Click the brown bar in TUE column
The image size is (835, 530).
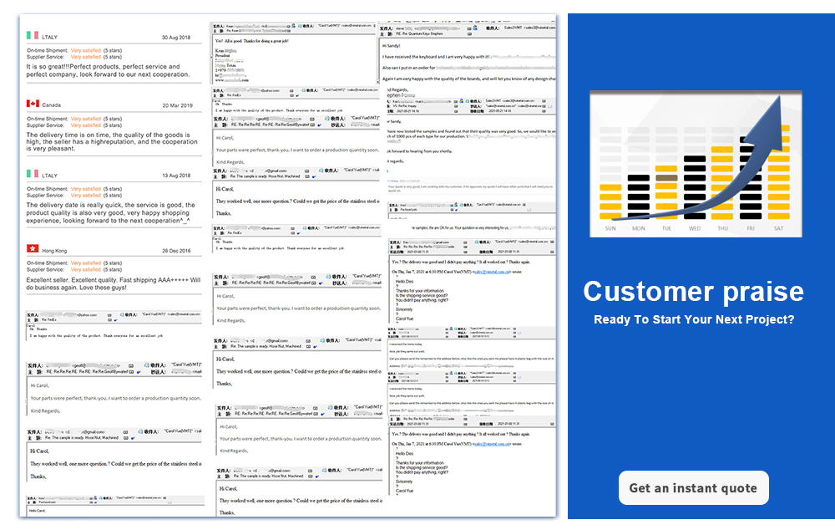coord(666,177)
